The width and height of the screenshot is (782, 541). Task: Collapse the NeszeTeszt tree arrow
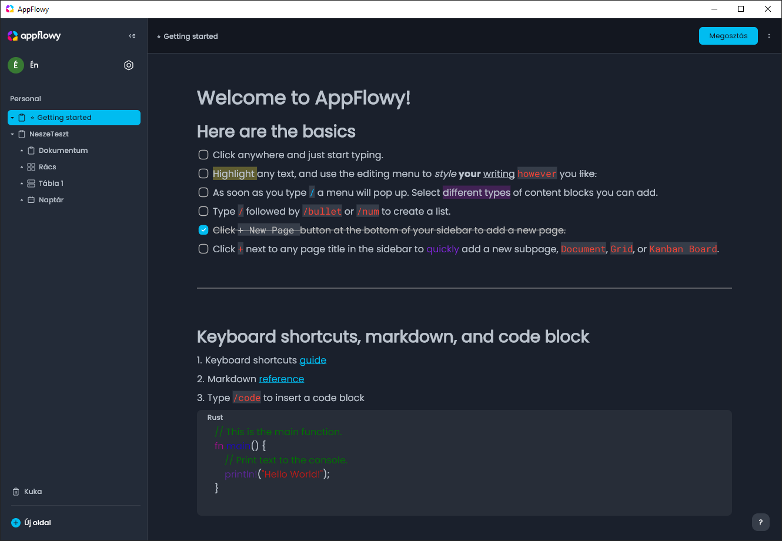12,134
